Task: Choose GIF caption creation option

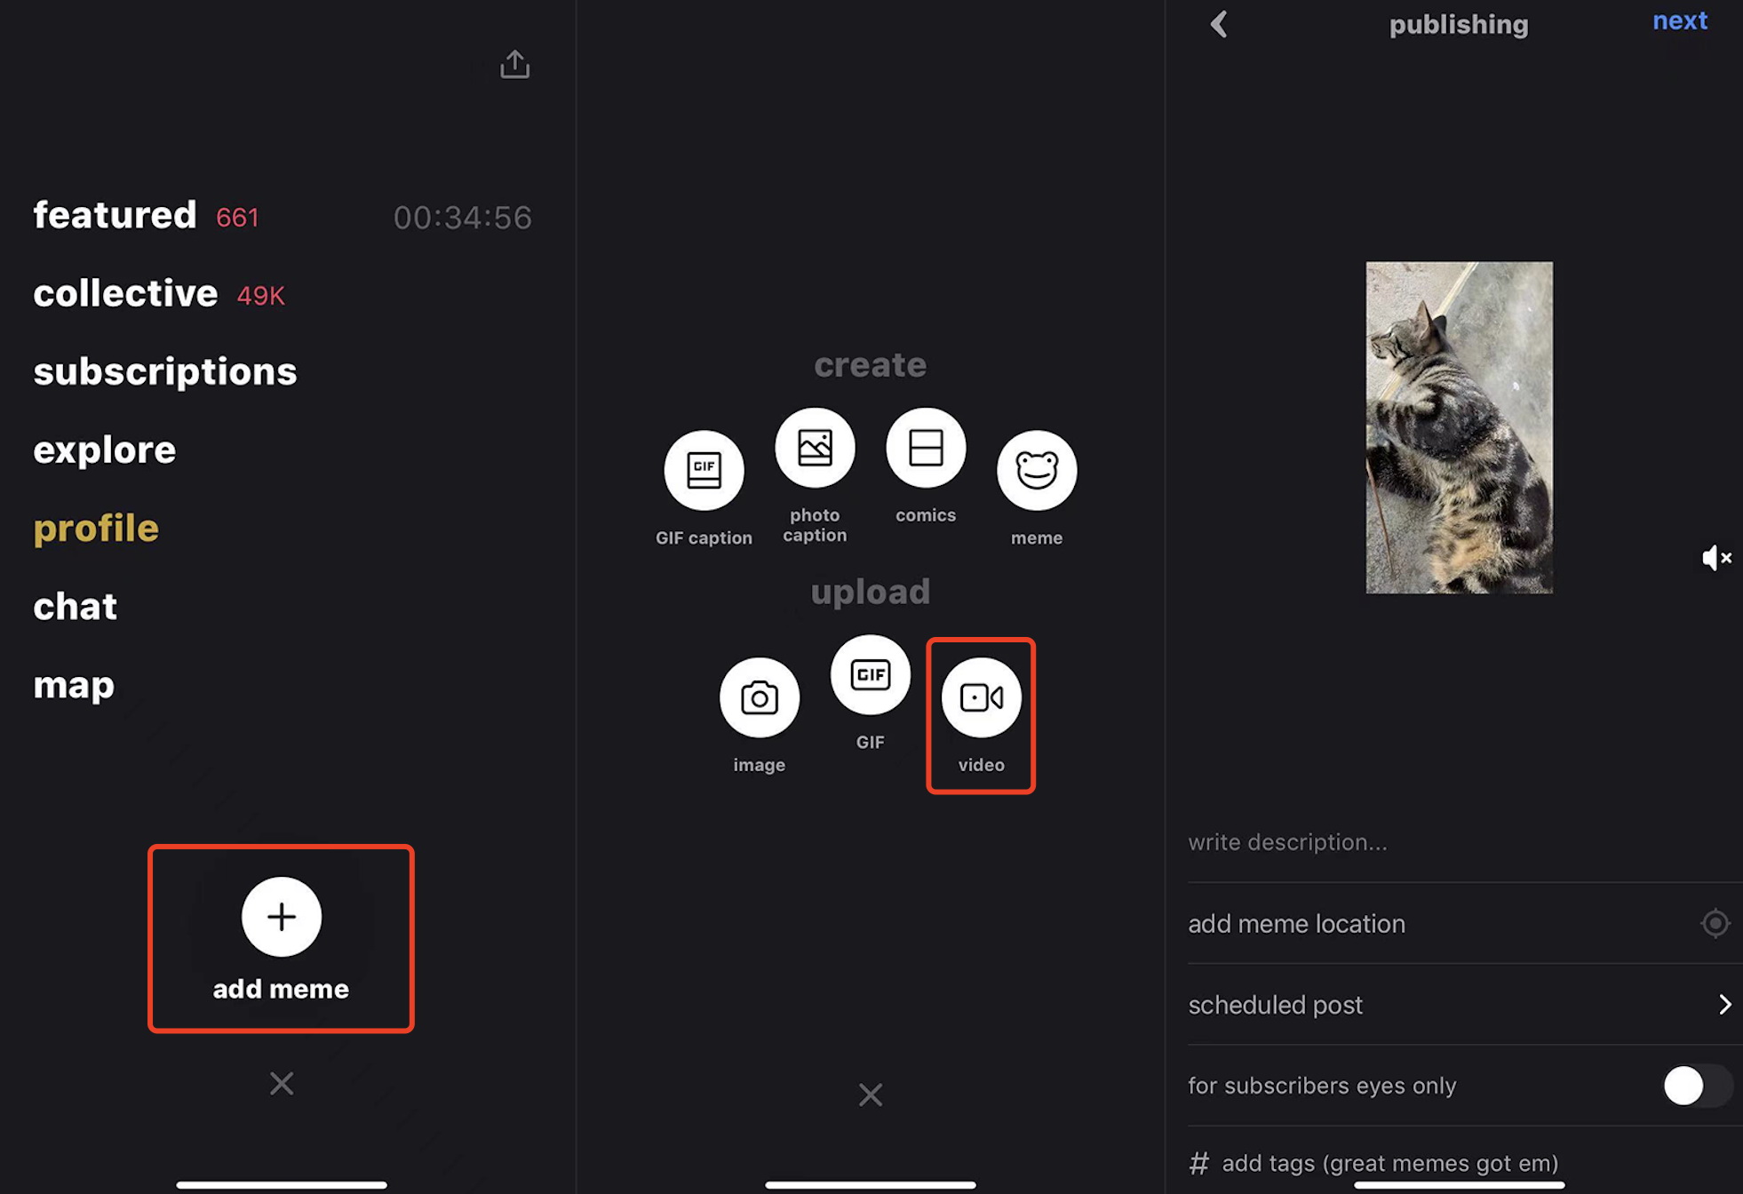Action: 704,471
